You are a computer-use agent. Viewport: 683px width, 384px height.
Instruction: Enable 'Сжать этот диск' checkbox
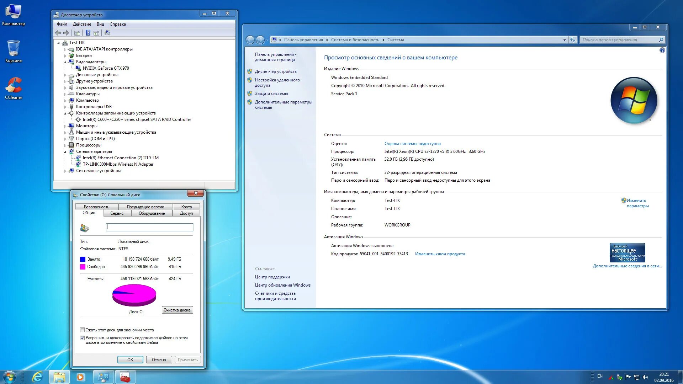[83, 330]
